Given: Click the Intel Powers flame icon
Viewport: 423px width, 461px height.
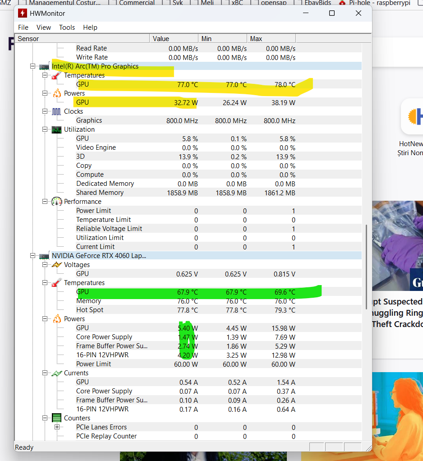Looking at the screenshot, I should (x=57, y=93).
